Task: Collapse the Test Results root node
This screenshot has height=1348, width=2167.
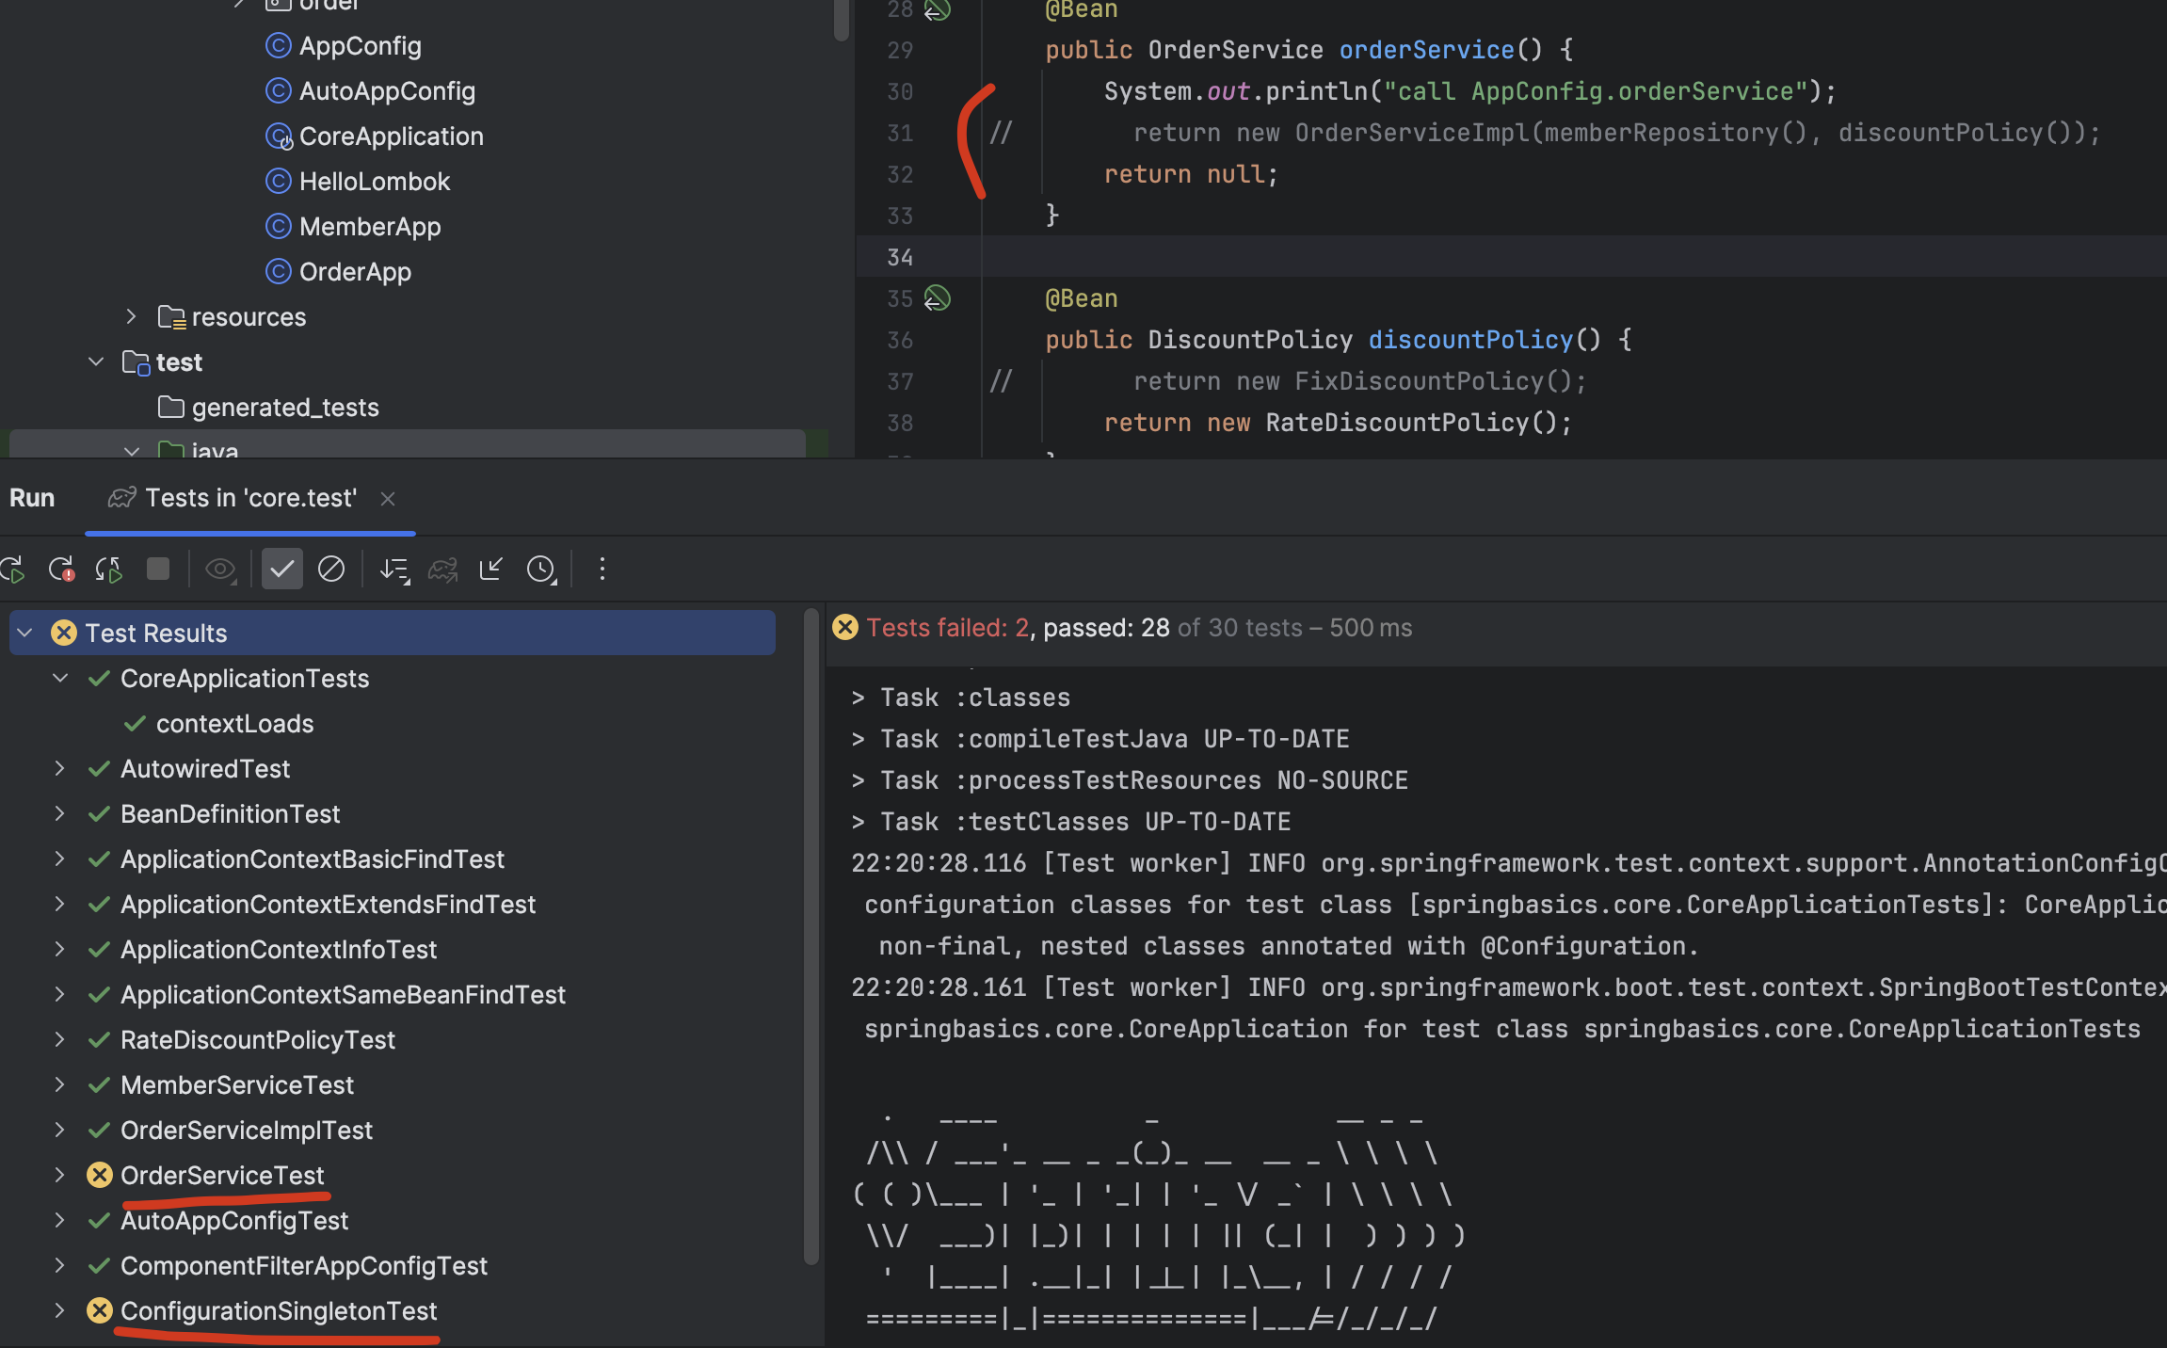Action: point(25,634)
